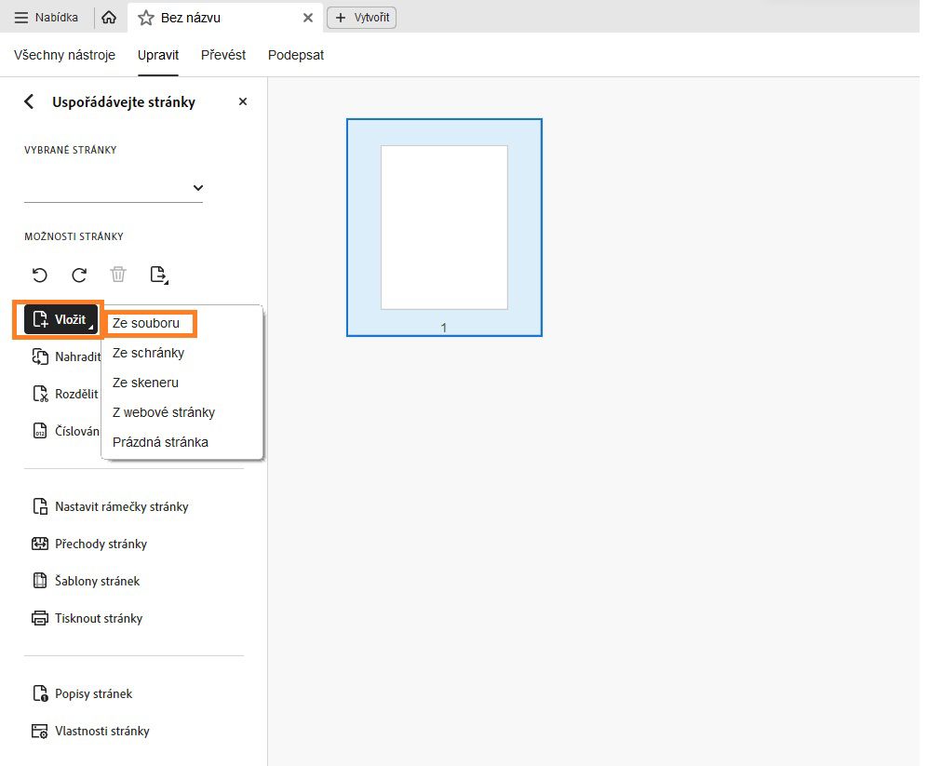
Task: Switch to the Upravit tab
Action: [x=158, y=55]
